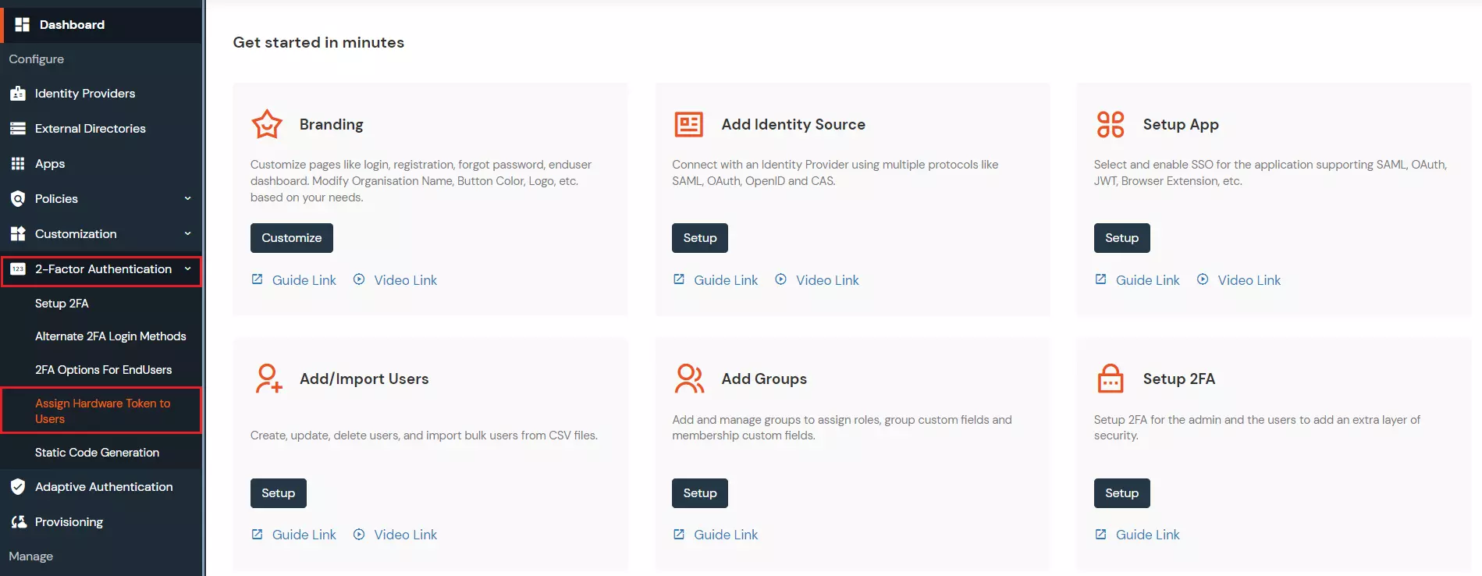
Task: Click the Add Identity Source card icon
Action: click(688, 124)
